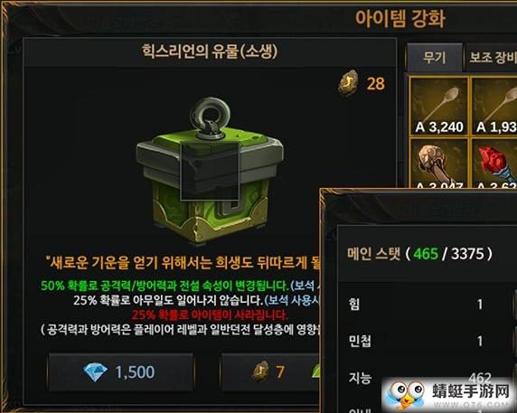Select the 지능 stat row
The image size is (517, 413).
(x=428, y=378)
